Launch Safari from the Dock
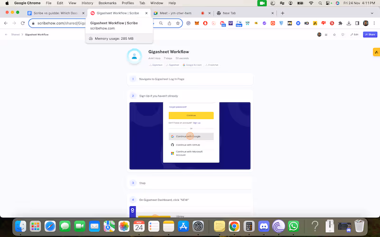Screen dimensions: 380x237 coord(50,227)
